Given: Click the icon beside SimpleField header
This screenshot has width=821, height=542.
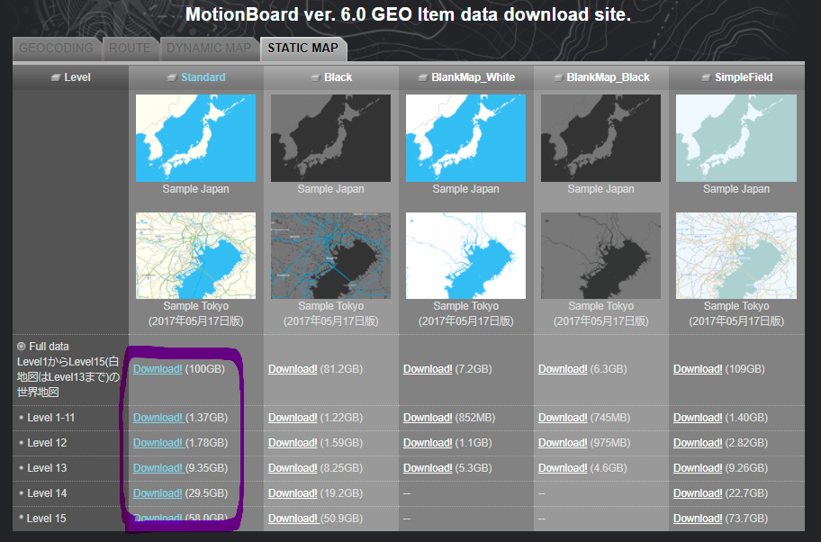Looking at the screenshot, I should 707,77.
